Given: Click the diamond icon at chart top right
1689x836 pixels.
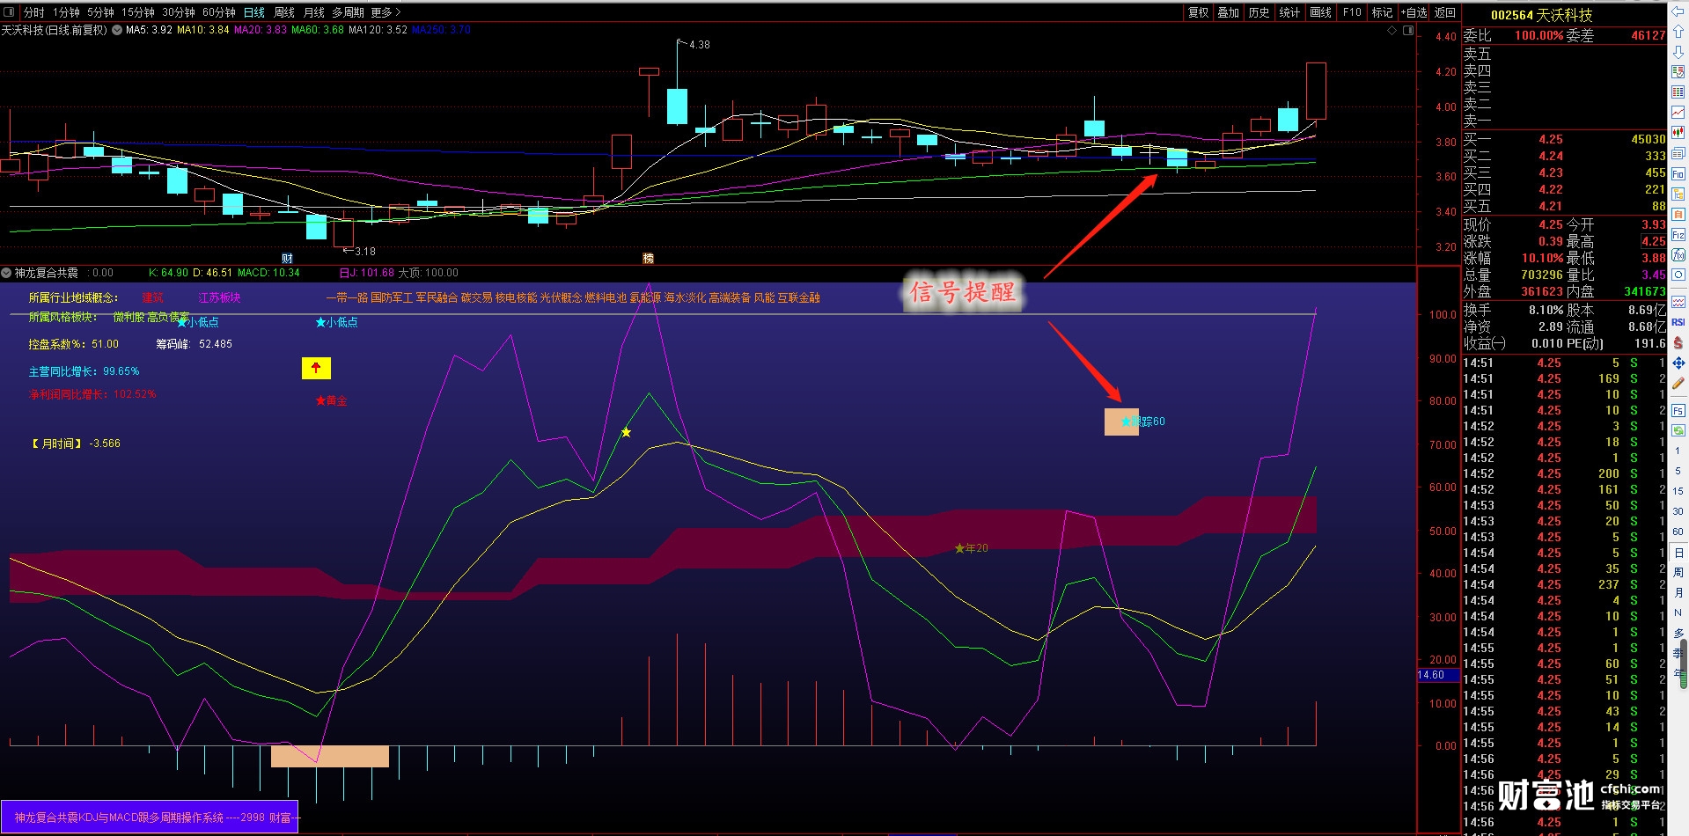Looking at the screenshot, I should pos(1392,30).
